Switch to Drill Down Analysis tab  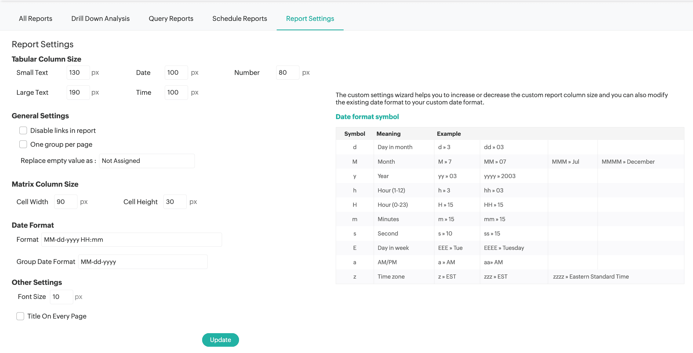(x=100, y=19)
